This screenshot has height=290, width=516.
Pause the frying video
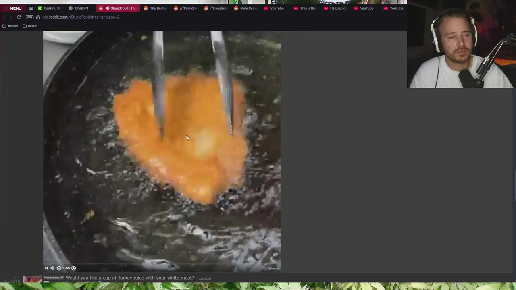pyautogui.click(x=46, y=268)
